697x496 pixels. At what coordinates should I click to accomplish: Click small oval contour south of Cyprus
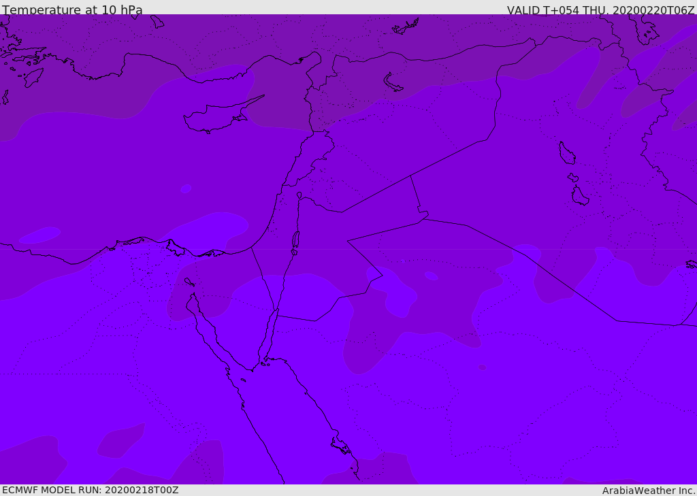click(x=186, y=188)
